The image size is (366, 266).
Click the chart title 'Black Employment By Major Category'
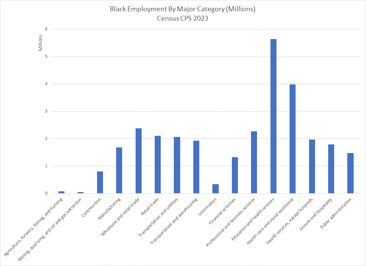coord(182,9)
